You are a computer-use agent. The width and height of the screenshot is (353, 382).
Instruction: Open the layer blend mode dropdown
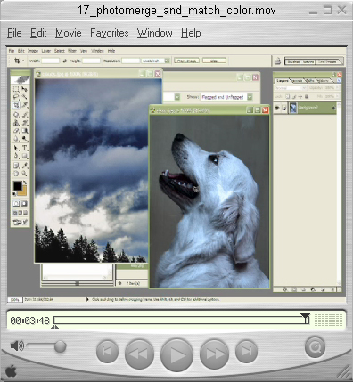click(x=304, y=88)
